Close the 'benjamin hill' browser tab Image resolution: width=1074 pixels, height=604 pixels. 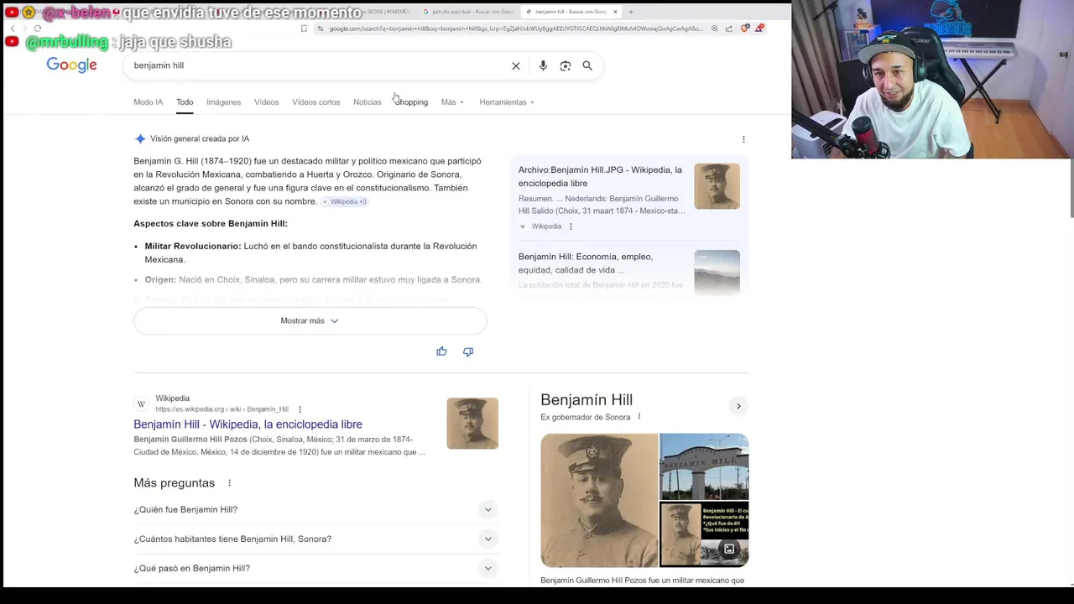pyautogui.click(x=615, y=12)
